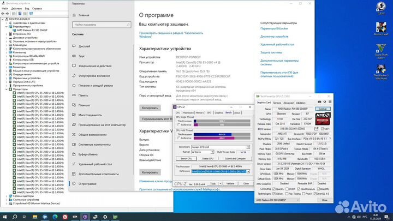This screenshot has width=393, height=221.
Task: Open Tablet (Планшет) settings item
Action: (x=84, y=105)
